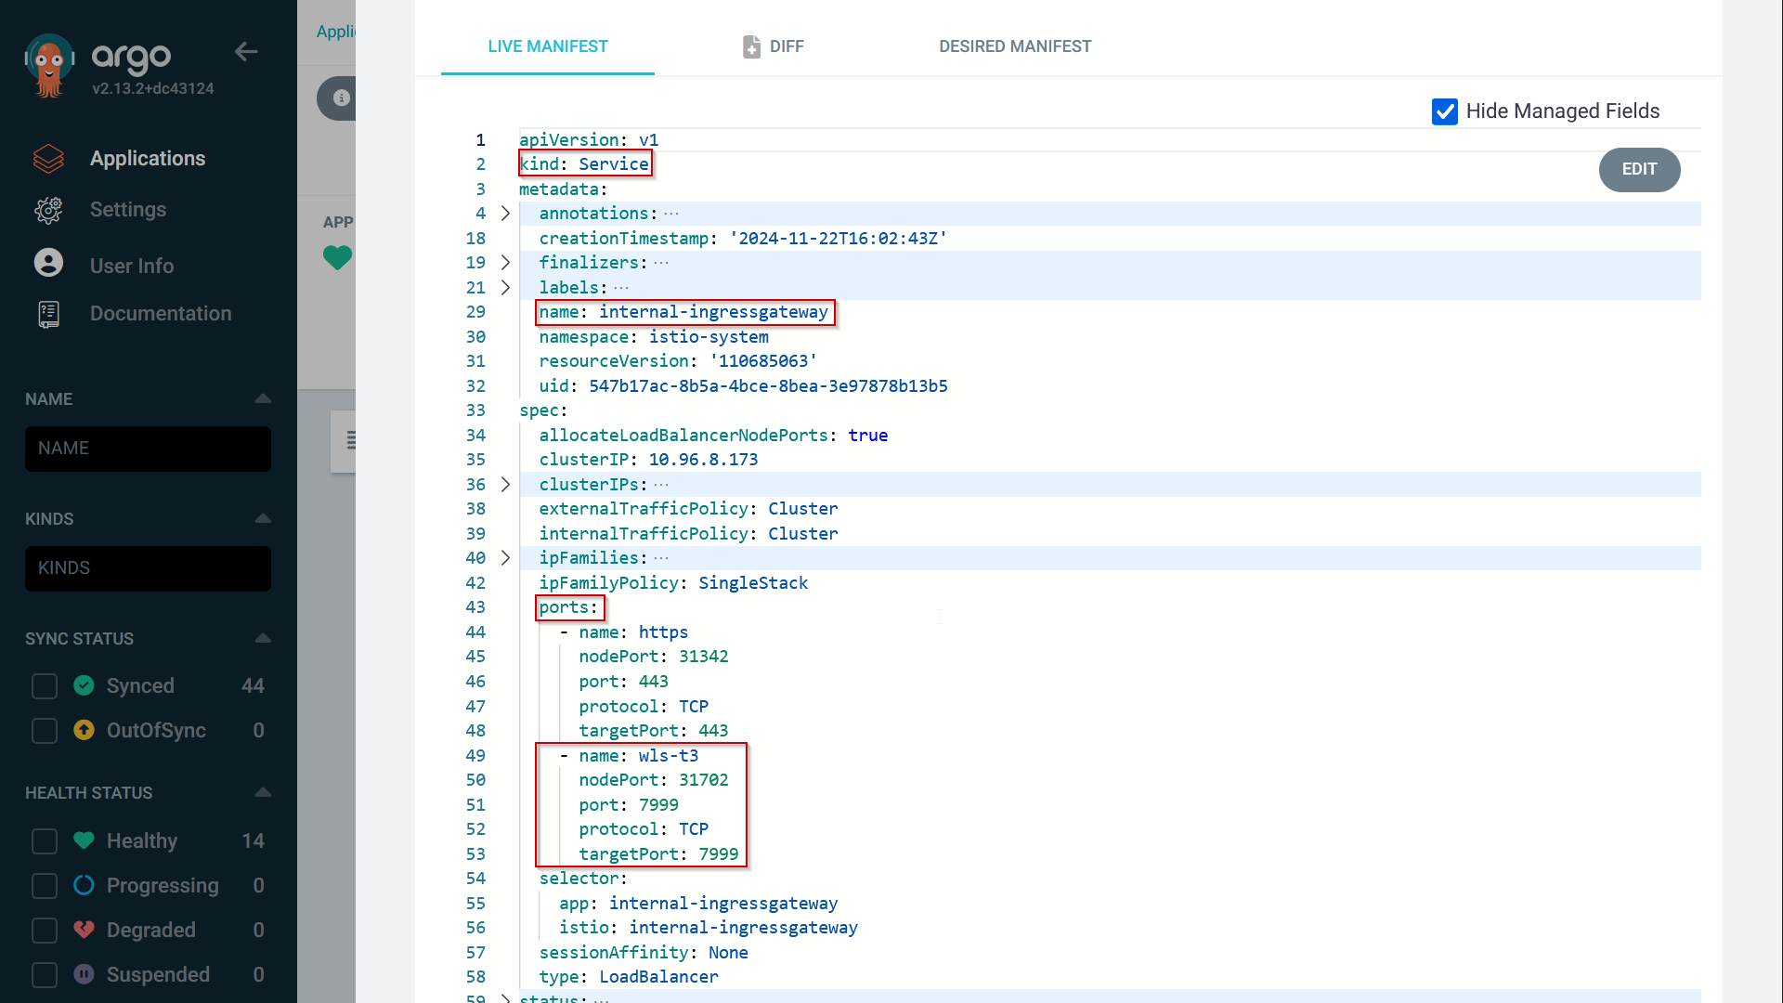The width and height of the screenshot is (1783, 1003).
Task: Select the LIVE MANIFEST tab
Action: tap(547, 46)
